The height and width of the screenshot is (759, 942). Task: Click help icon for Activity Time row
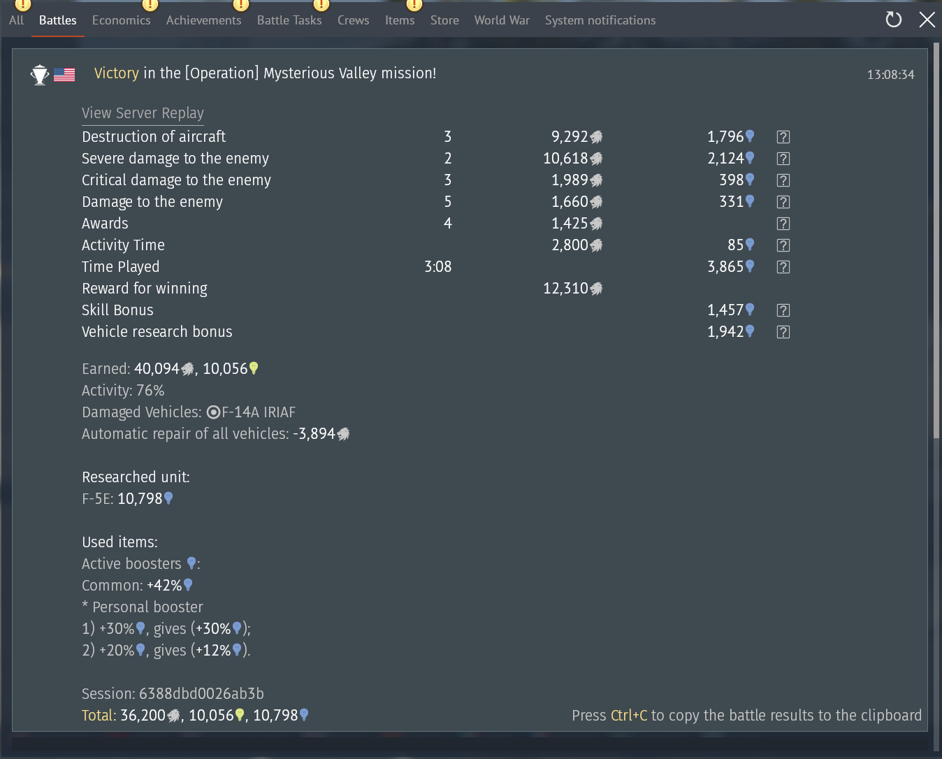pos(783,245)
